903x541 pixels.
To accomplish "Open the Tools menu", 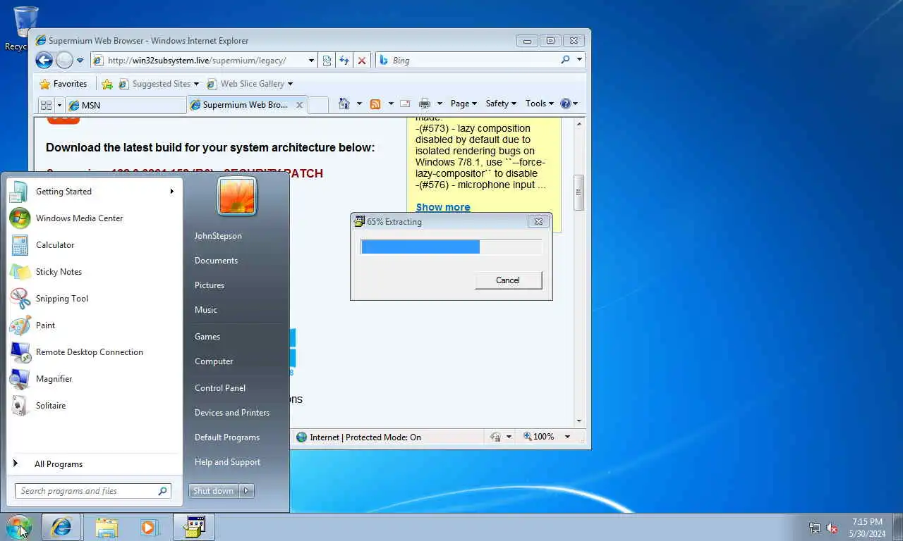I will 540,104.
